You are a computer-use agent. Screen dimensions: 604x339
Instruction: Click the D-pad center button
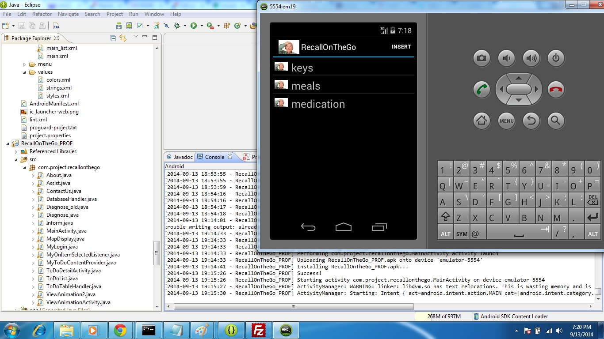(519, 89)
